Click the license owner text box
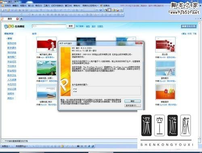This screenshot has height=153, width=202. (x=107, y=91)
